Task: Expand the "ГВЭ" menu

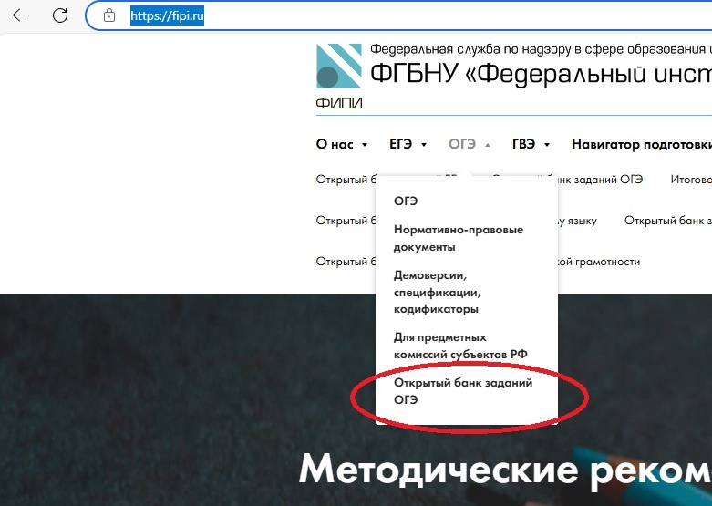Action: click(531, 144)
